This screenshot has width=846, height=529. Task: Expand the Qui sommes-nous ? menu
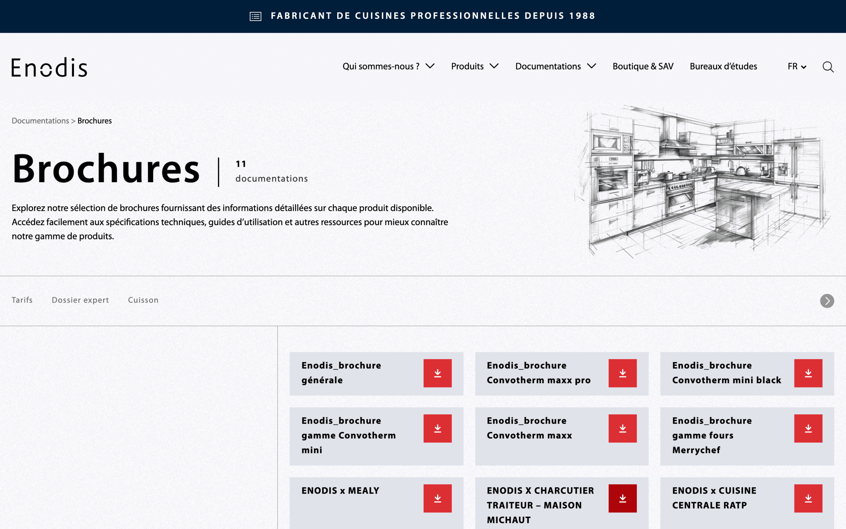coord(388,66)
